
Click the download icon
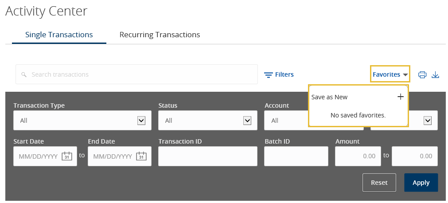(x=435, y=74)
